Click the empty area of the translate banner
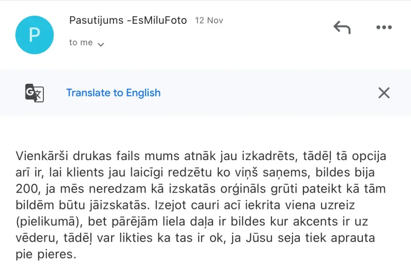 (x=262, y=93)
